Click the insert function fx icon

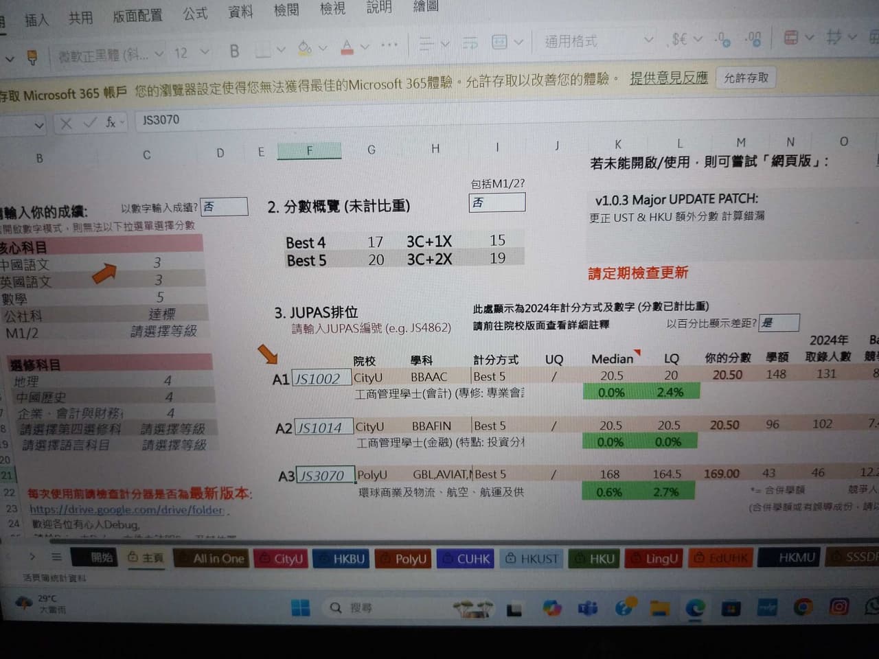pyautogui.click(x=111, y=122)
